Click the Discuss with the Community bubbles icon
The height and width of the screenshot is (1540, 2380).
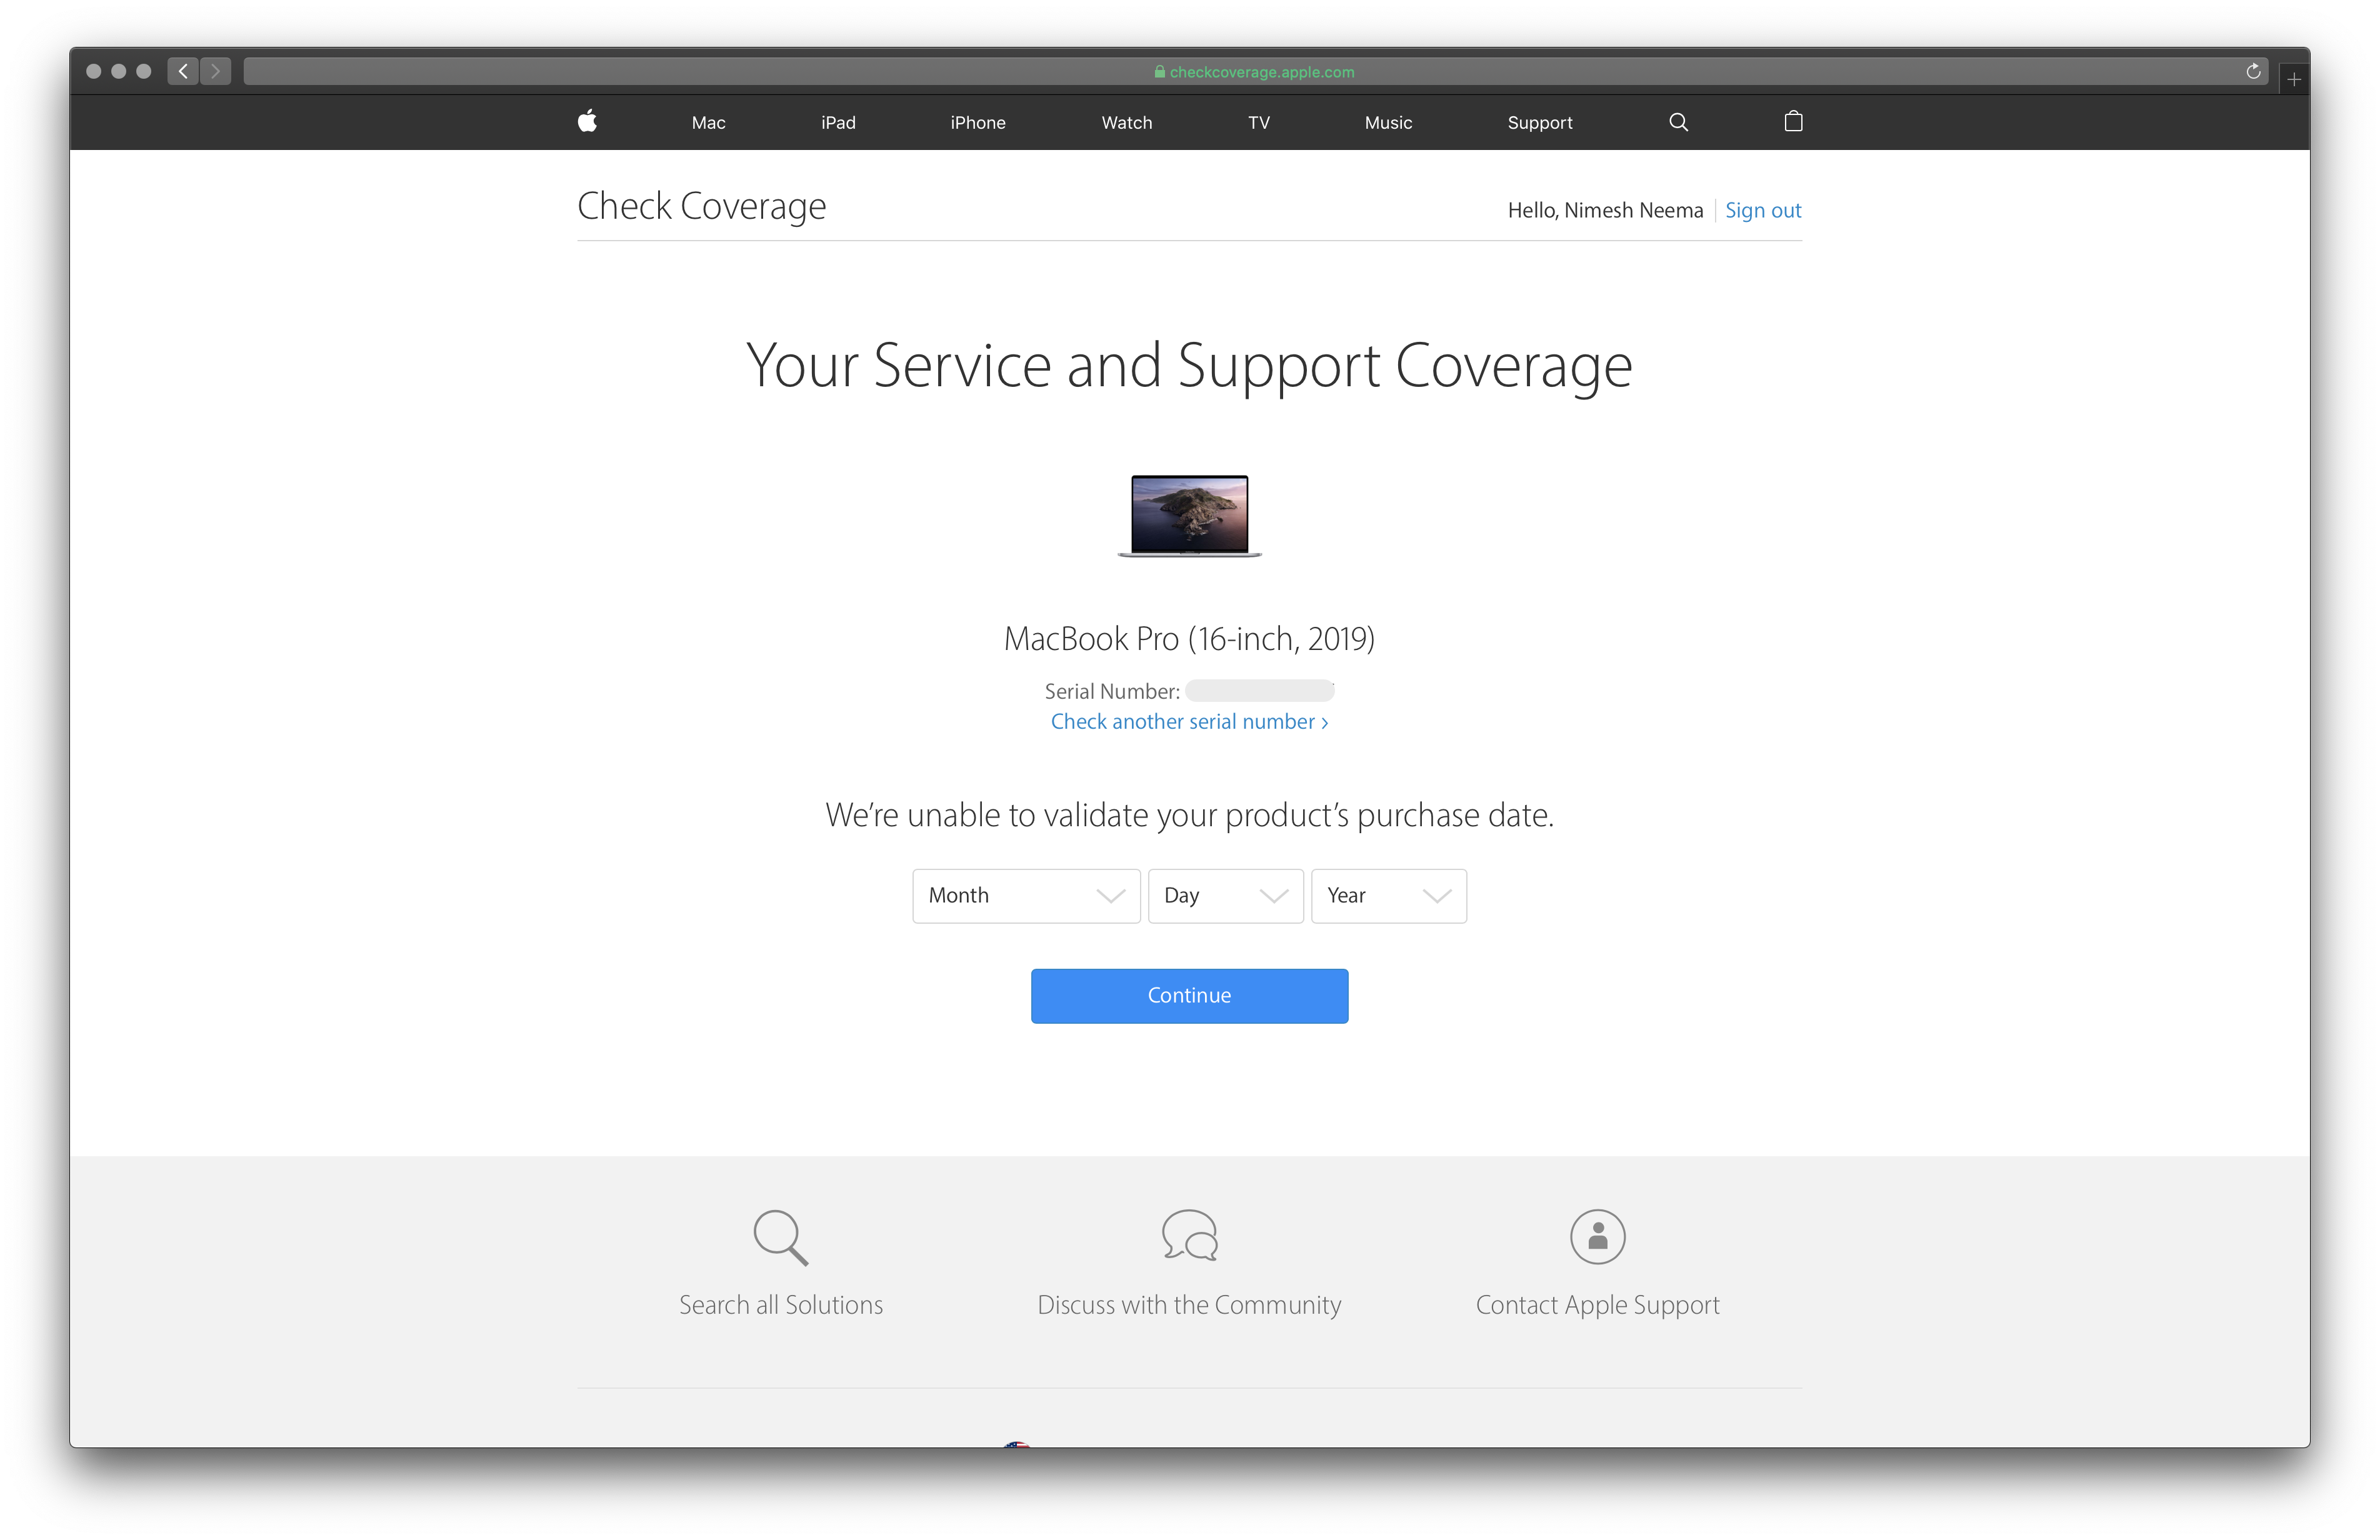click(1190, 1235)
